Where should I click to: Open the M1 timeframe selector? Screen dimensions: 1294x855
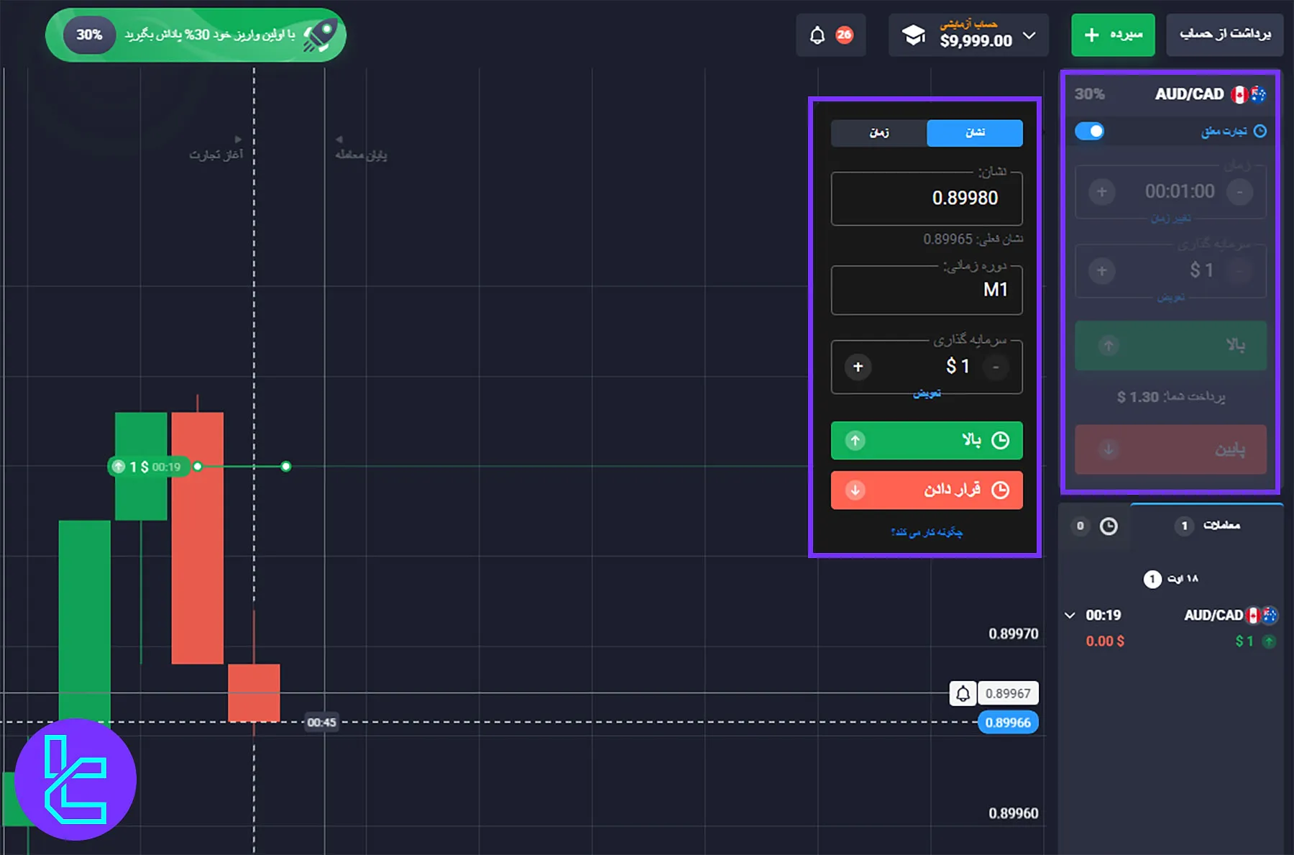coord(927,291)
